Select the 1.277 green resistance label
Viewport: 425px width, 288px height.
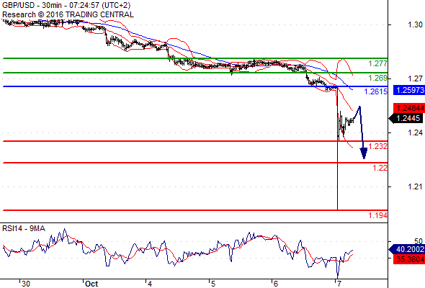[x=377, y=63]
